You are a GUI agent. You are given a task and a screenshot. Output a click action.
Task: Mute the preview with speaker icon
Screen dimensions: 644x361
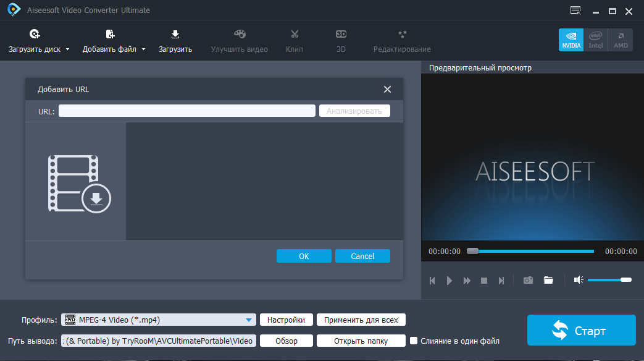(x=579, y=280)
